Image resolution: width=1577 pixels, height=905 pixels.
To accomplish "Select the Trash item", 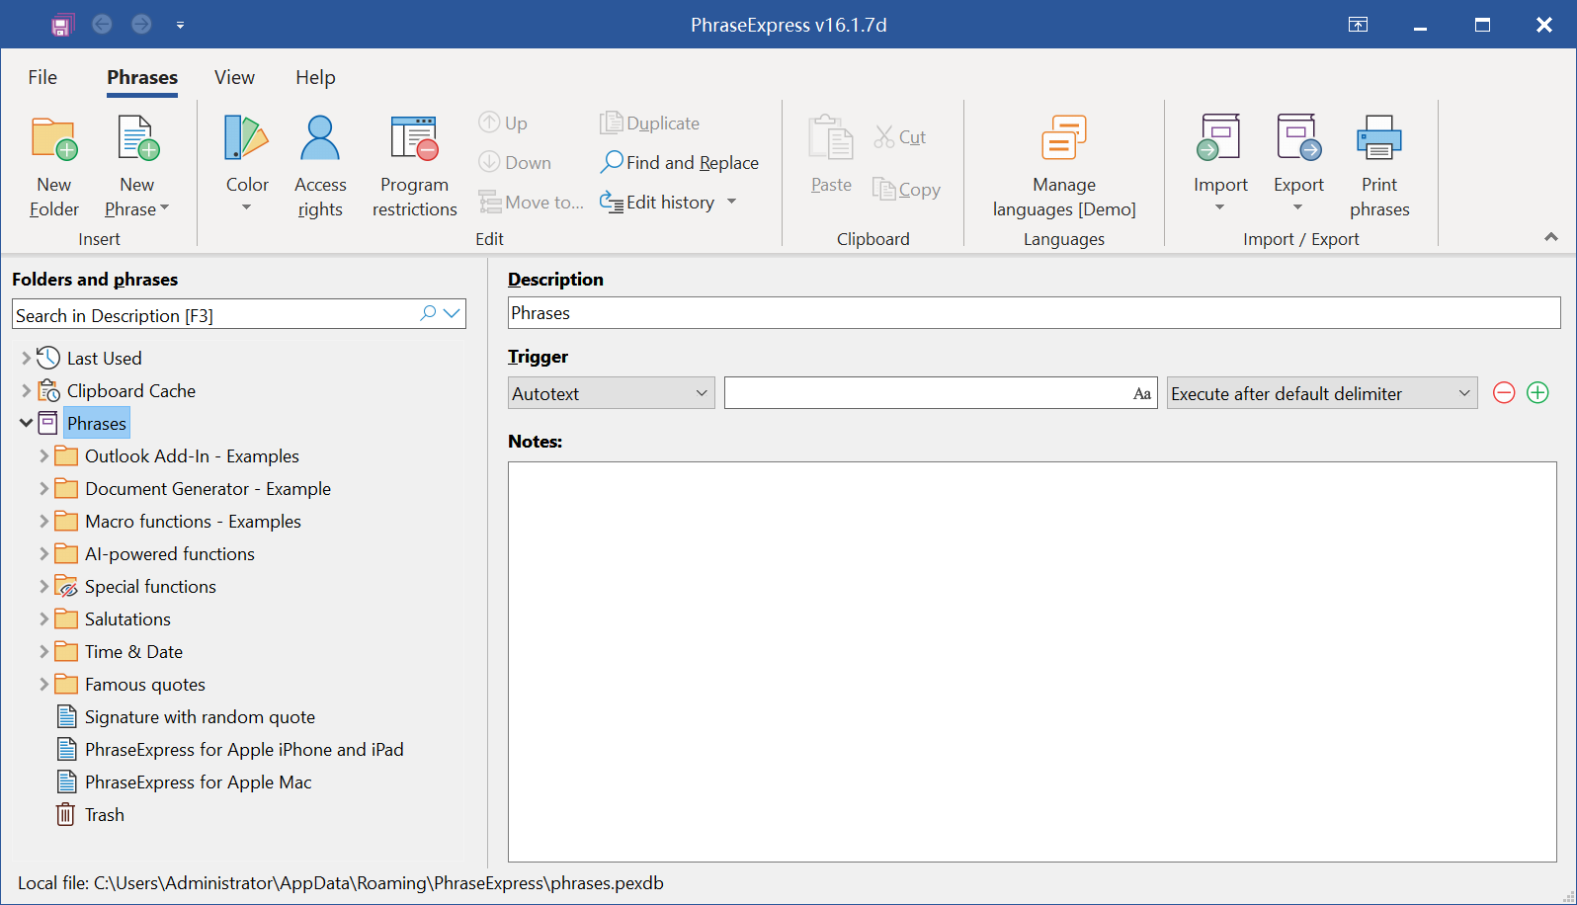I will point(104,814).
